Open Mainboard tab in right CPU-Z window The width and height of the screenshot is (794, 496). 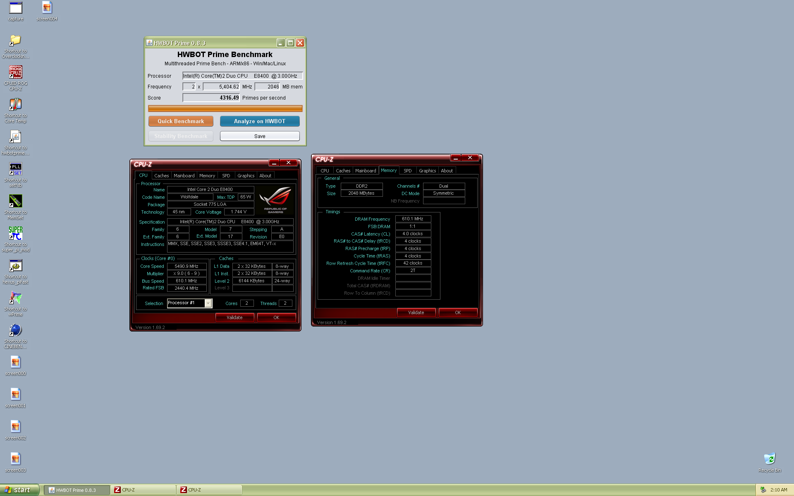pyautogui.click(x=366, y=171)
